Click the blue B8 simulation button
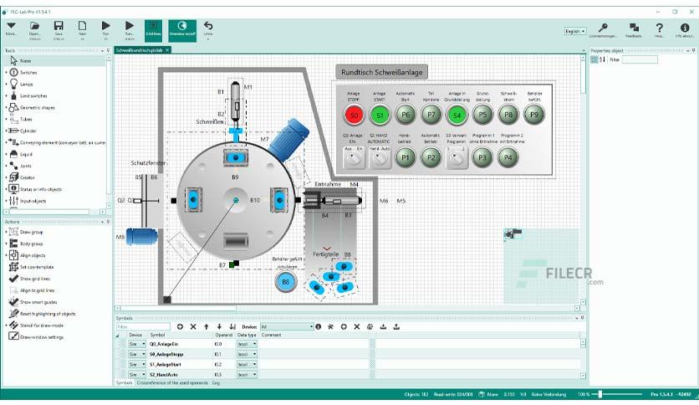 (285, 281)
